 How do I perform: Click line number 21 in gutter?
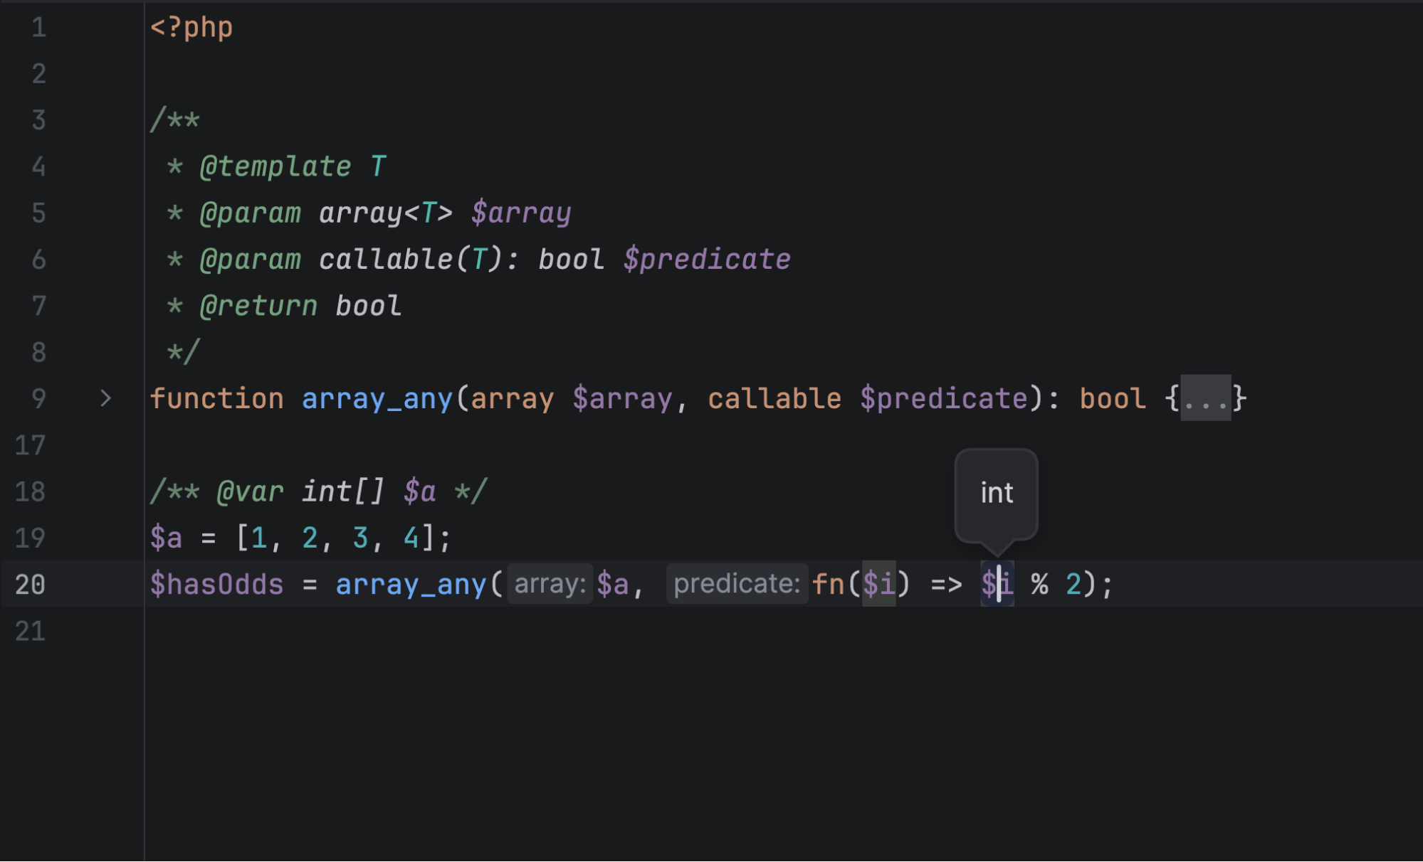pyautogui.click(x=30, y=631)
